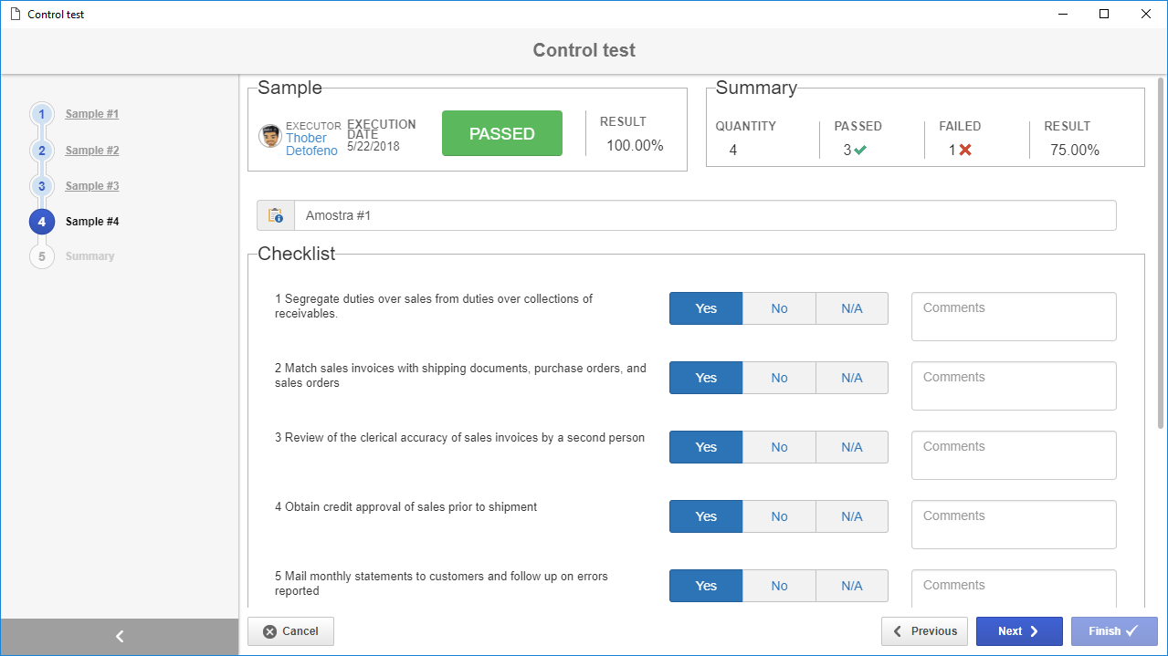Click step circle number 3

42,186
